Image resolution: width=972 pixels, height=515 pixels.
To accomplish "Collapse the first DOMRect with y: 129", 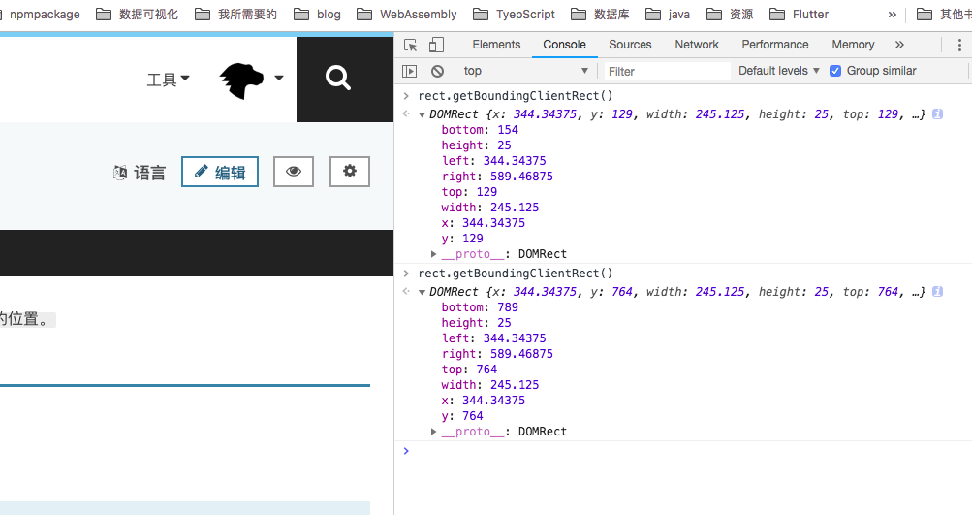I will click(x=422, y=114).
